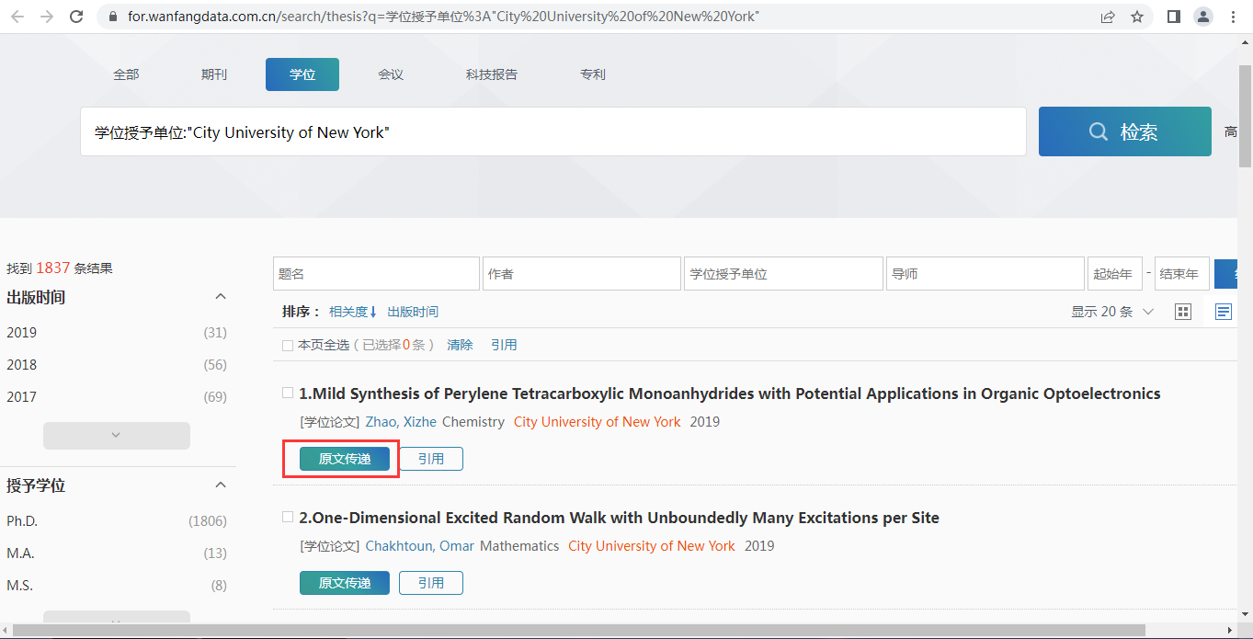Click the share page icon
Viewport: 1253px width, 639px height.
1108,17
